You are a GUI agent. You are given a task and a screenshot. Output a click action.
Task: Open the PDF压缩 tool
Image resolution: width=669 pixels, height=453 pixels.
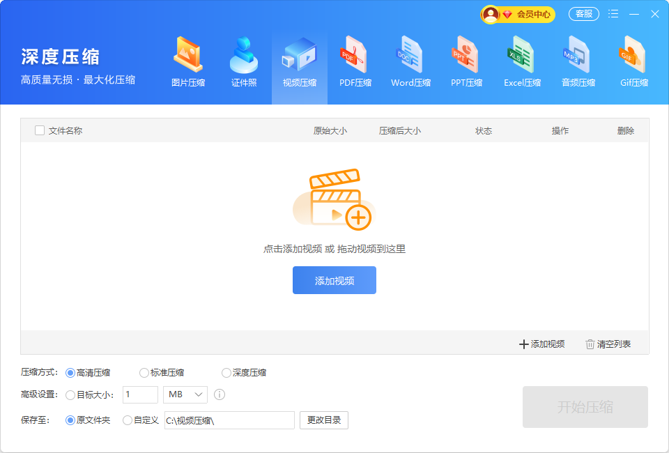pyautogui.click(x=355, y=64)
